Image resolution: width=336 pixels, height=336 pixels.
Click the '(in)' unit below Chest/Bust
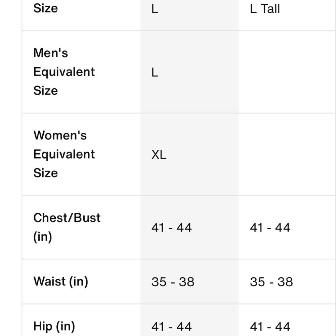[x=43, y=237]
